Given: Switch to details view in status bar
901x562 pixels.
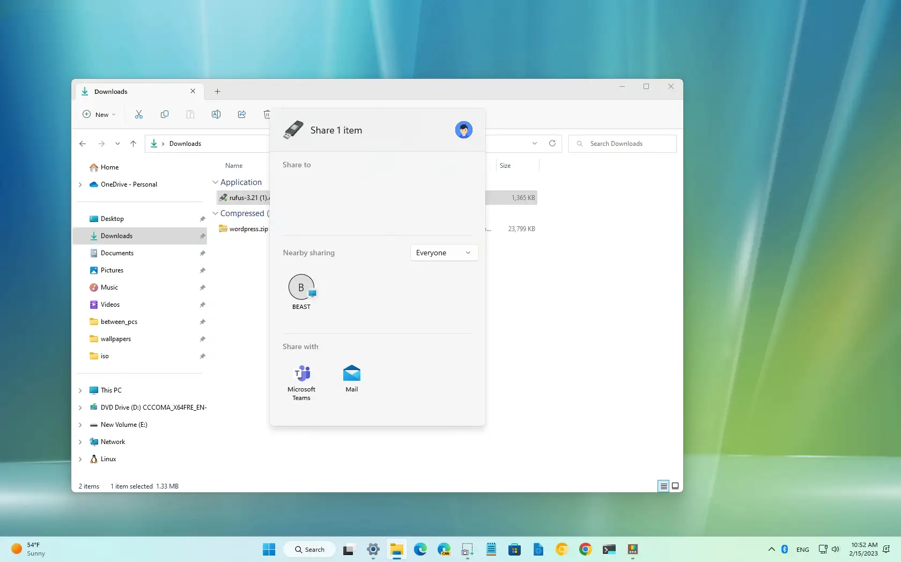Looking at the screenshot, I should tap(662, 486).
